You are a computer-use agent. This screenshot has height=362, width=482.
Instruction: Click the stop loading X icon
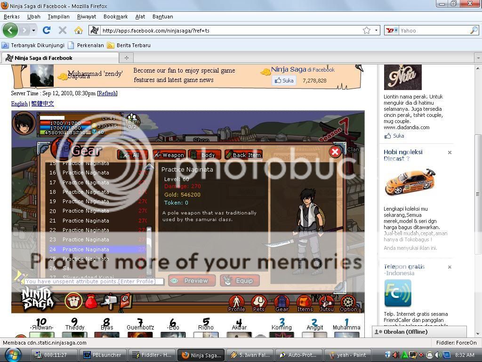(x=63, y=30)
